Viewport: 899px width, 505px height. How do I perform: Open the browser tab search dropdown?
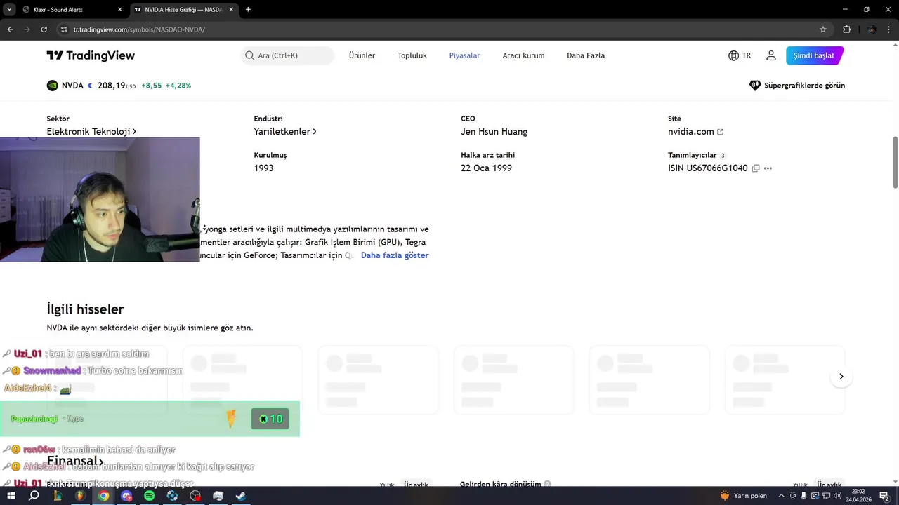click(x=9, y=10)
